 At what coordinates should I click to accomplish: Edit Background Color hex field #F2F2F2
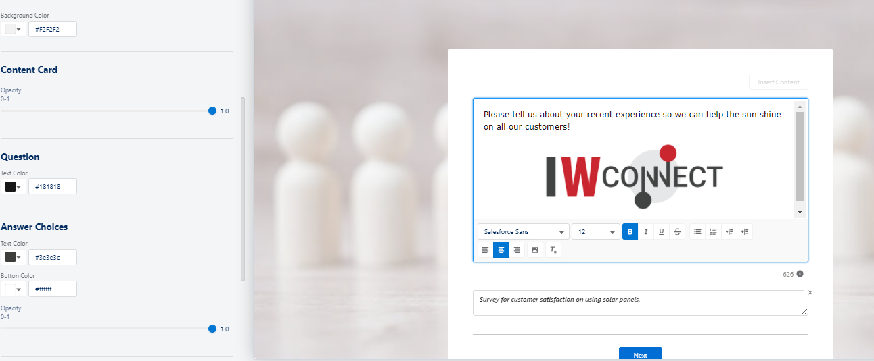pos(53,29)
